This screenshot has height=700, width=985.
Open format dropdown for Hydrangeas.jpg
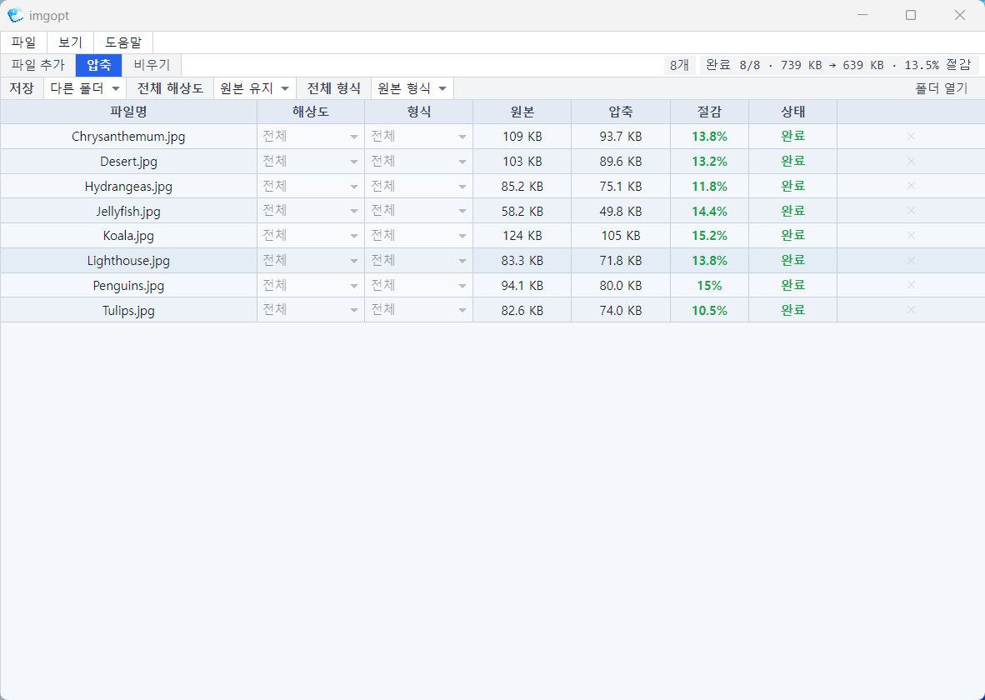418,186
